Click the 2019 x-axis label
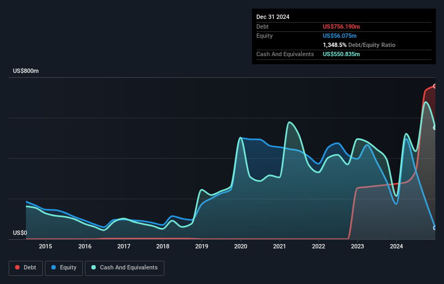 (x=202, y=246)
